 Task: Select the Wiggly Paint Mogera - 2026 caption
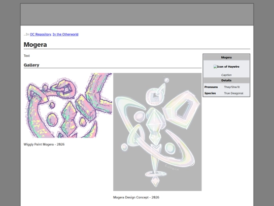click(44, 144)
